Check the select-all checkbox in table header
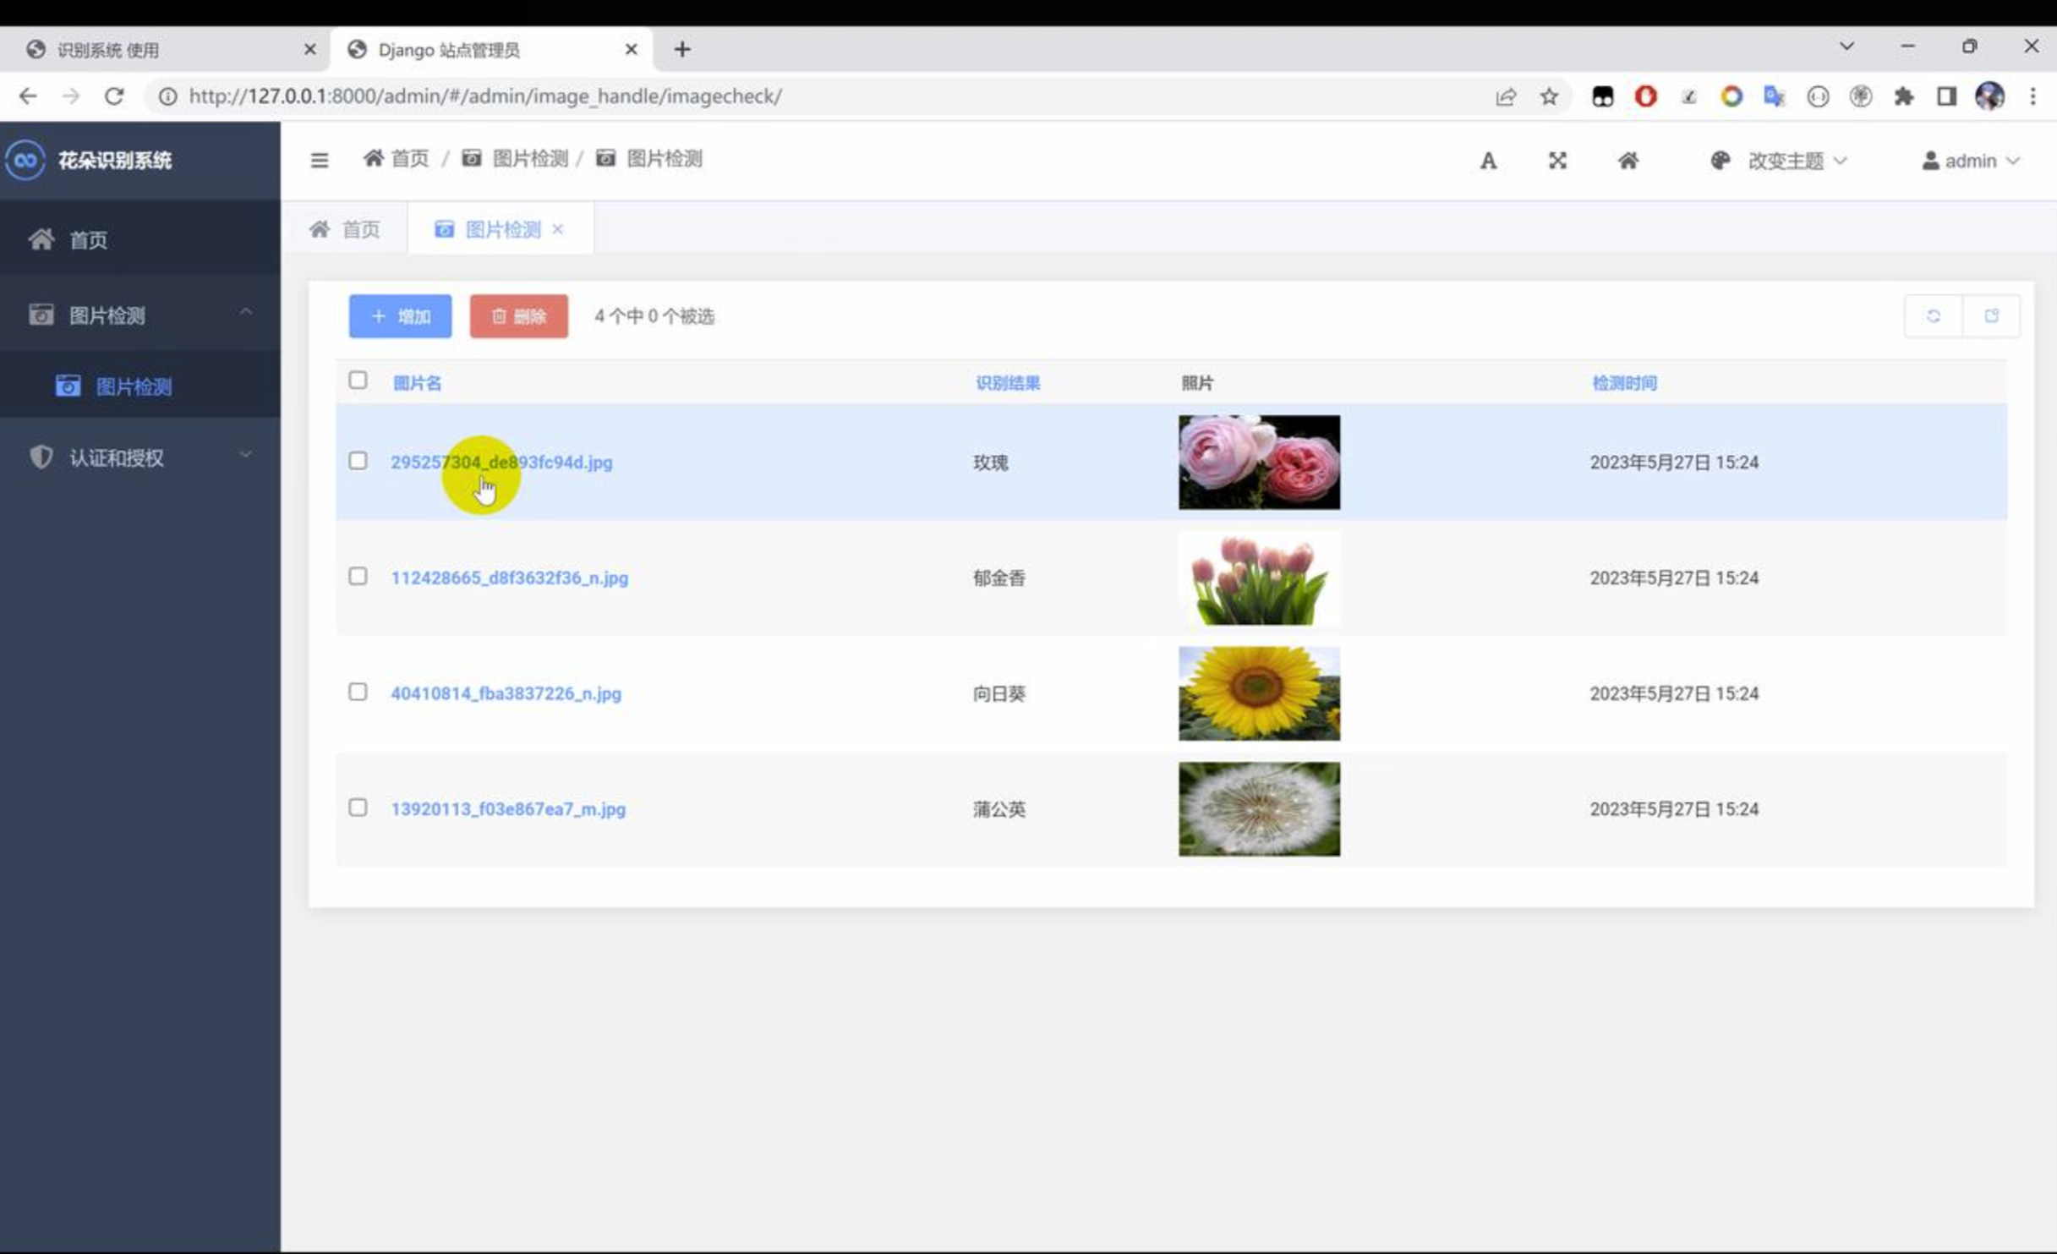 pyautogui.click(x=358, y=381)
